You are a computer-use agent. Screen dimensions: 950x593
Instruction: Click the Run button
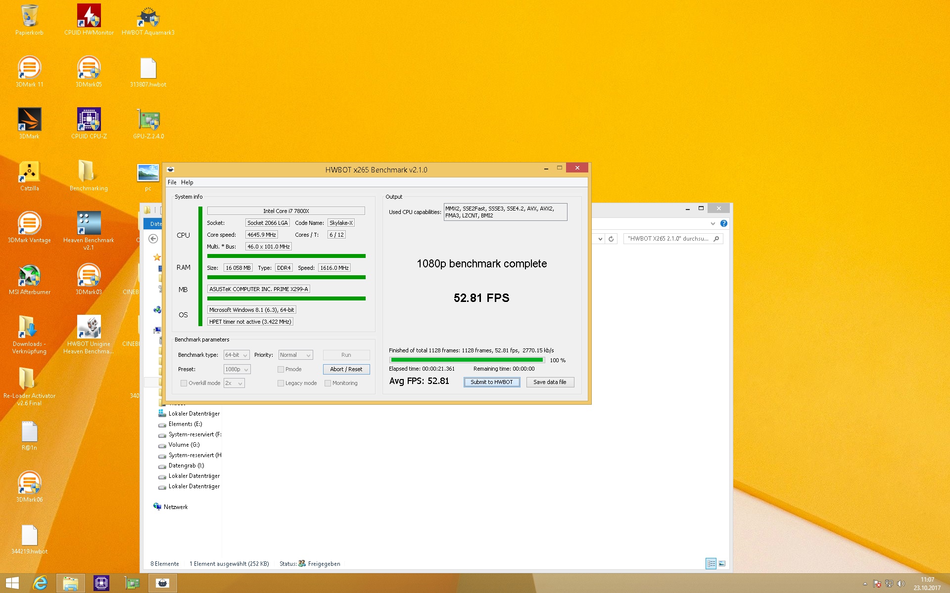(x=346, y=355)
